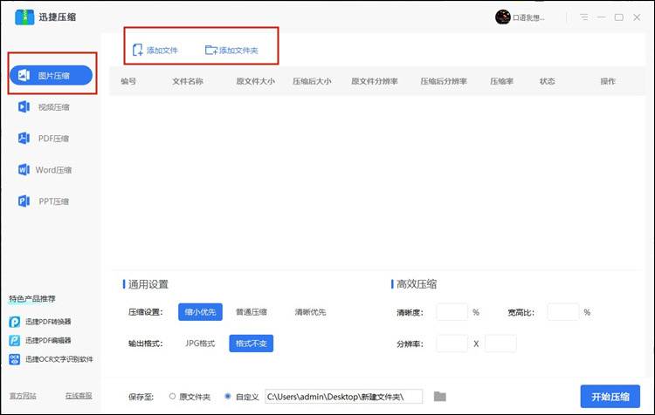The width and height of the screenshot is (655, 415).
Task: Open the hamburger menu in title bar
Action: [x=583, y=17]
